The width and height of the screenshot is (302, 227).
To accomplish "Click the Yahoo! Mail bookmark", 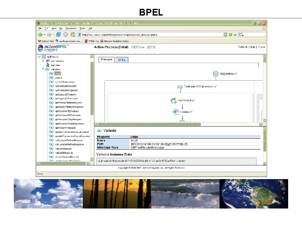I will [x=46, y=41].
